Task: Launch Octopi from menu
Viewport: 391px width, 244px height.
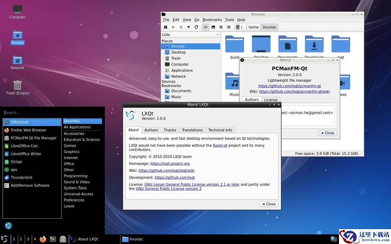Action: coord(32,162)
